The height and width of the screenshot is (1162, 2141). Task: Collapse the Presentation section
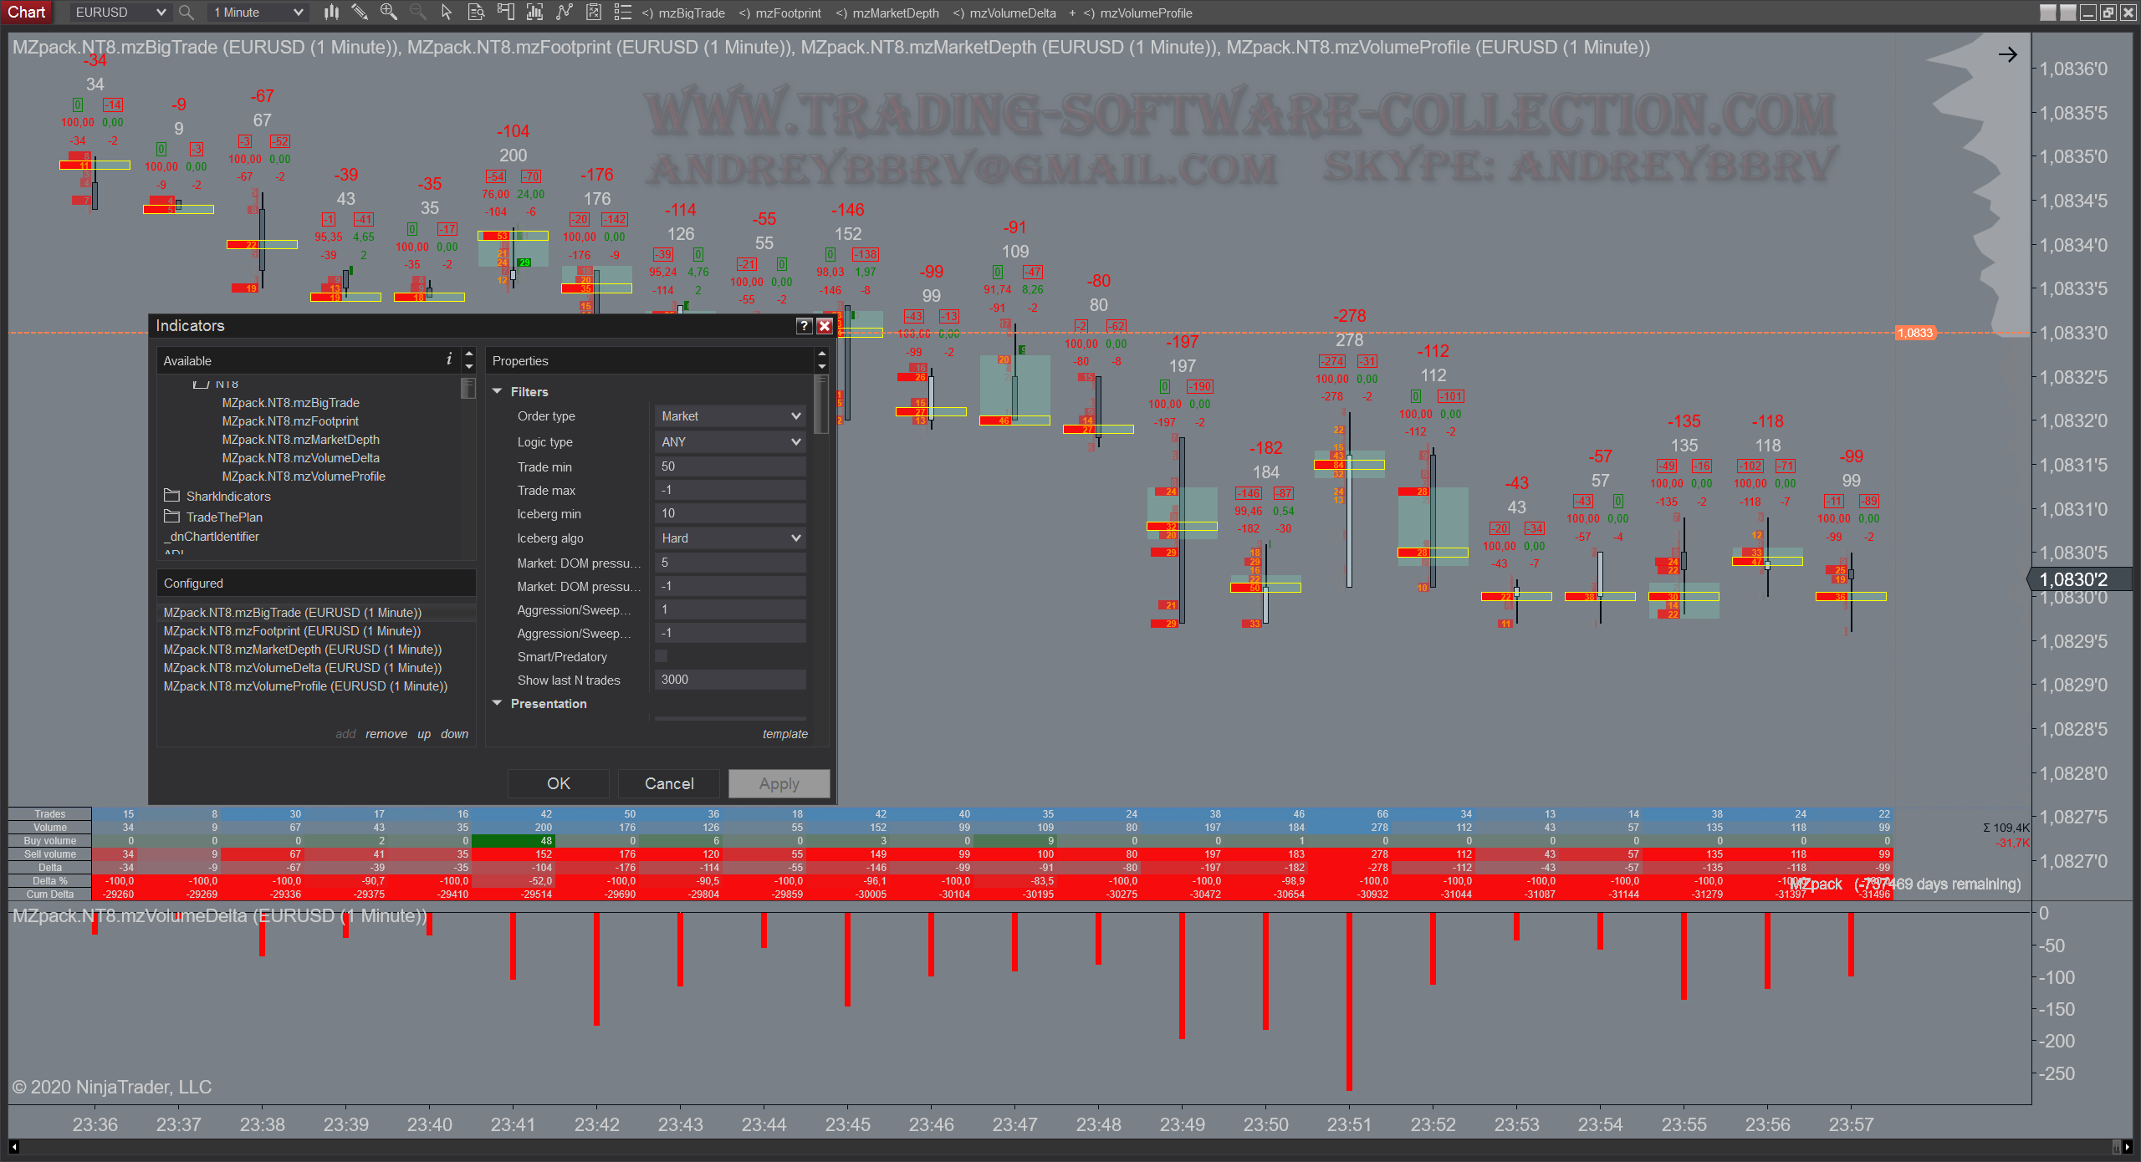click(498, 704)
